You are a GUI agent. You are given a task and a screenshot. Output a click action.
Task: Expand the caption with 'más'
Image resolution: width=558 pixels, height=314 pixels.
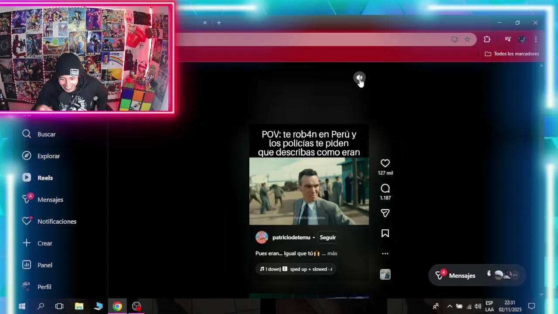point(332,253)
